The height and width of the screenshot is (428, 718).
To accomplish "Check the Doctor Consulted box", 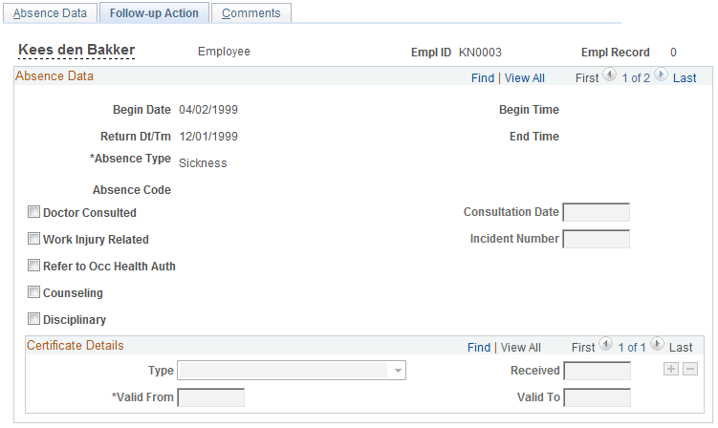I will pos(33,212).
